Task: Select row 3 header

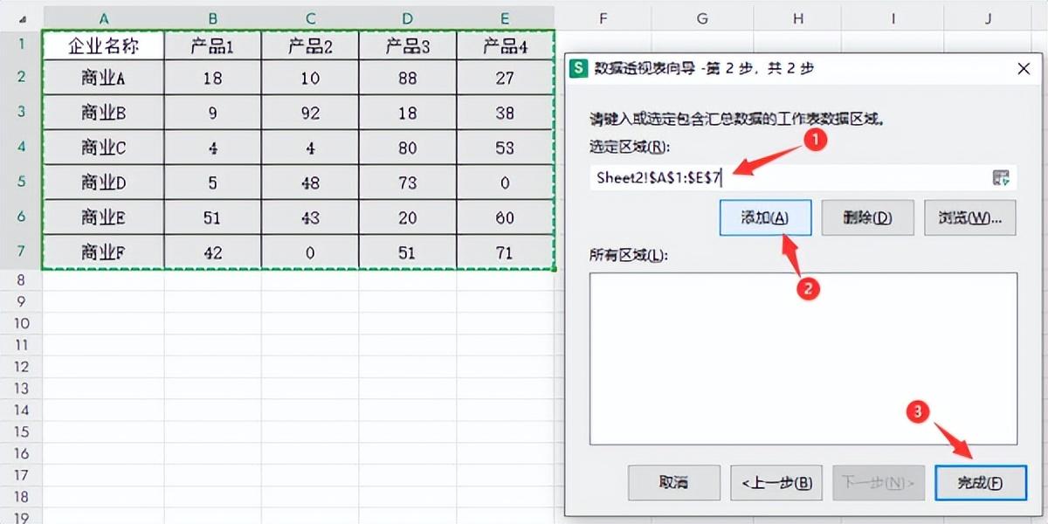Action: point(21,112)
